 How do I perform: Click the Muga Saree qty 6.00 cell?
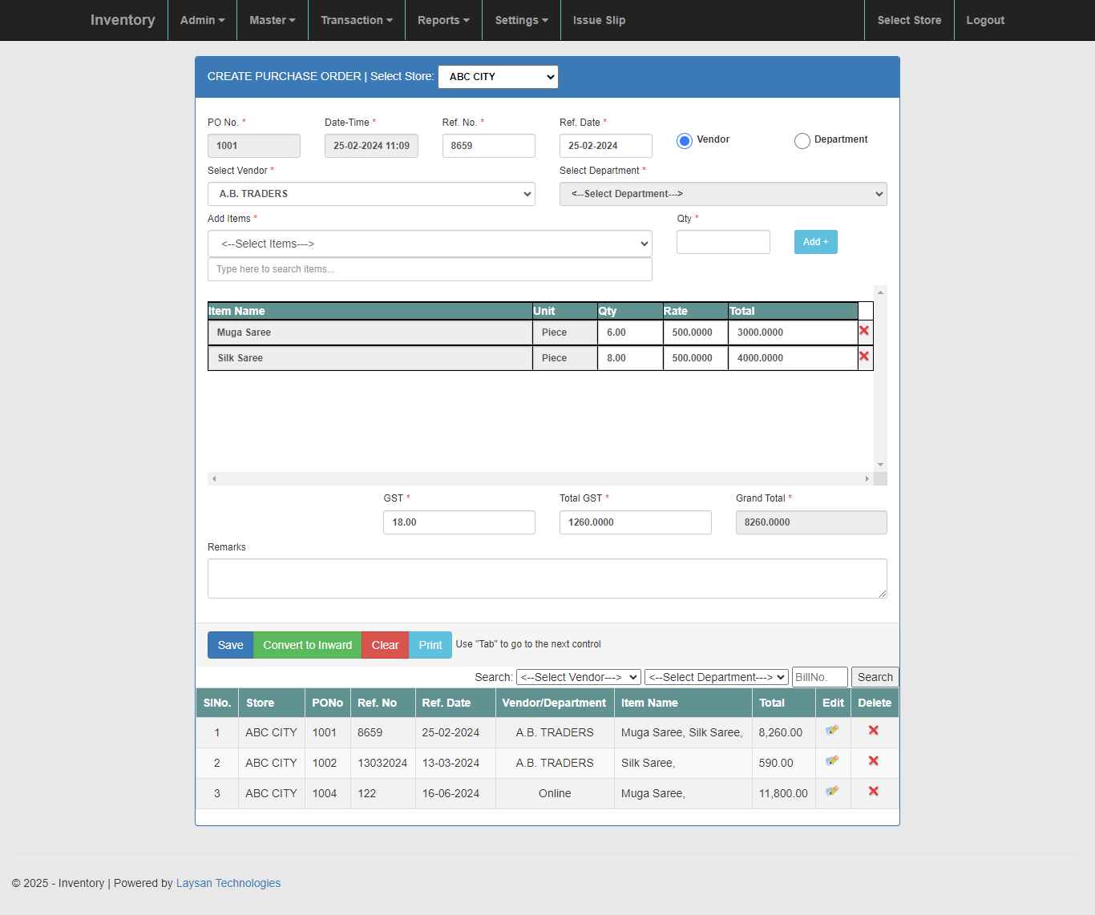pos(630,333)
